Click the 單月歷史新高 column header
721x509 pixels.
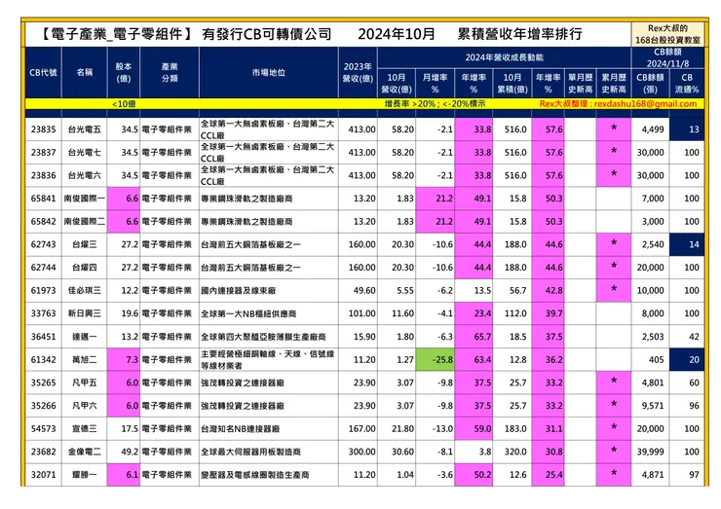coord(581,83)
